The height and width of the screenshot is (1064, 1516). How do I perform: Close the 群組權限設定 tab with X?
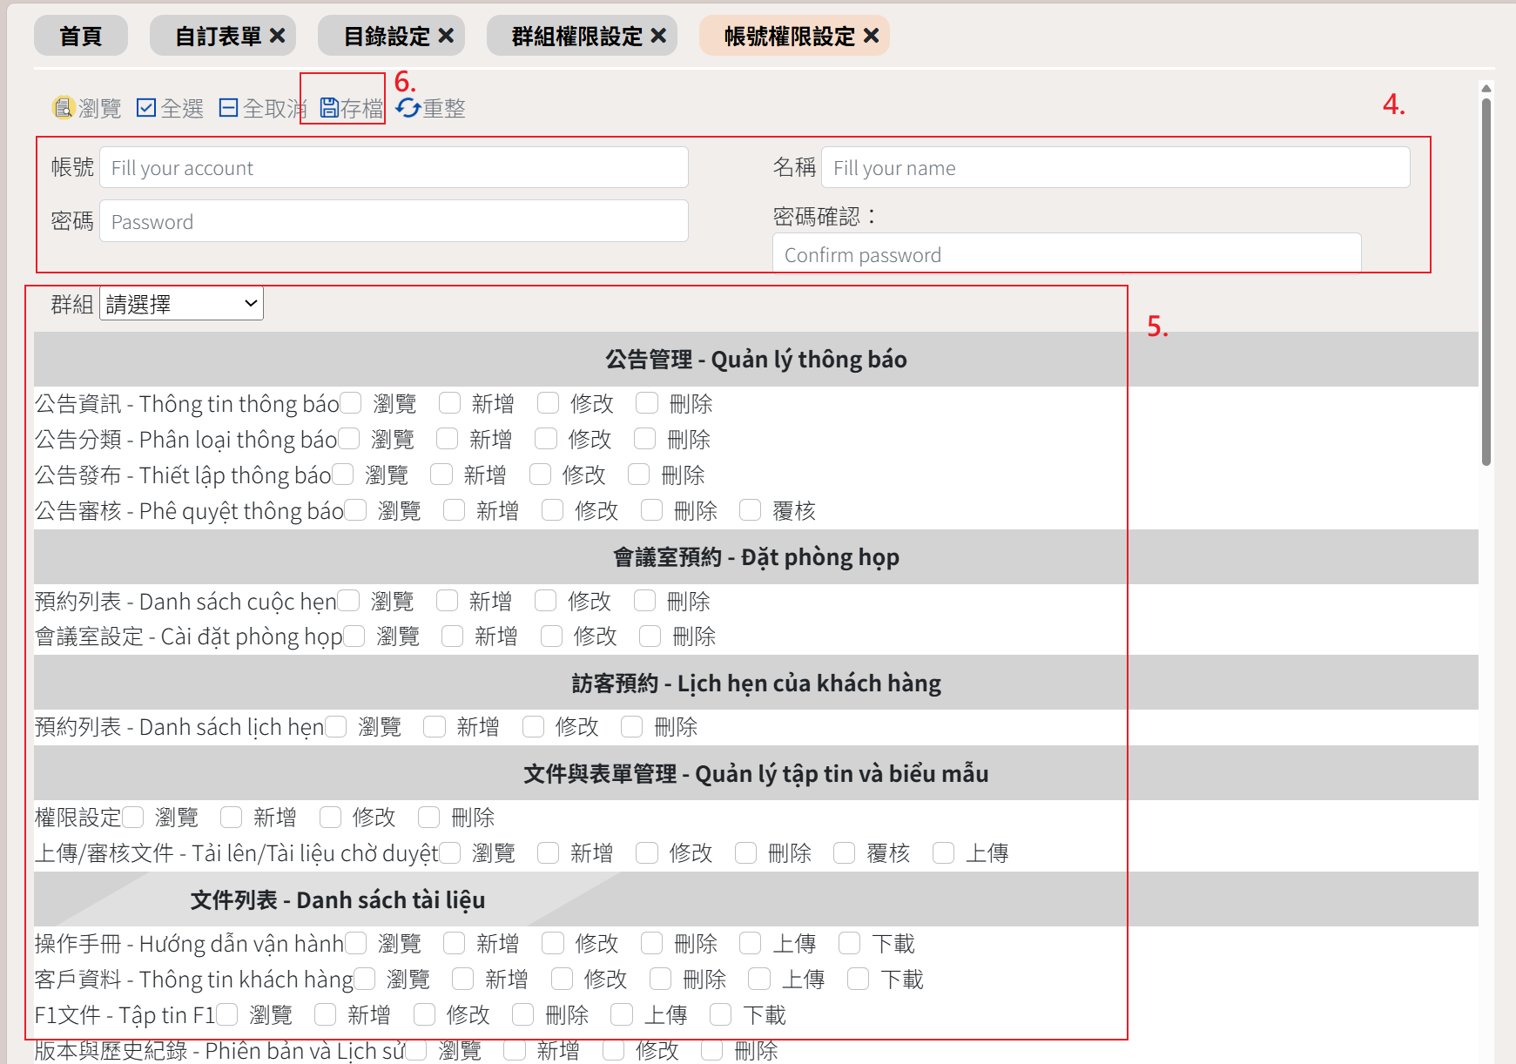point(658,36)
